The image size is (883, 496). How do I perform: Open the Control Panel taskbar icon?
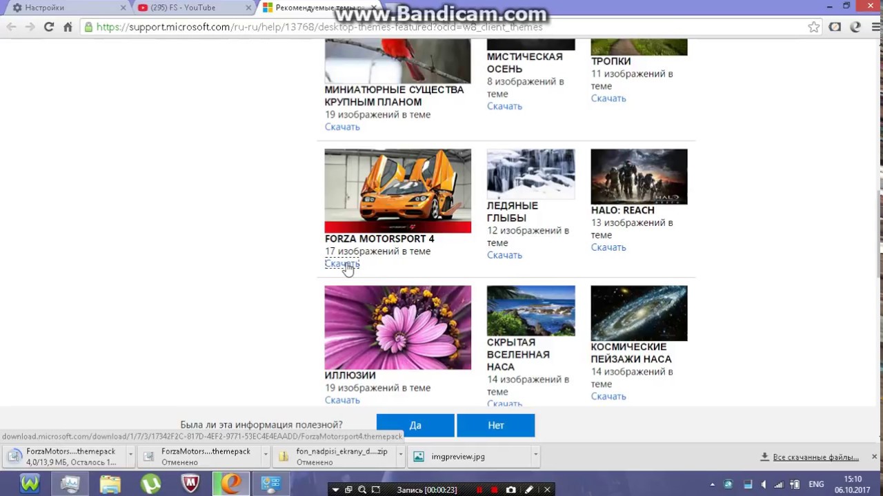pos(270,484)
